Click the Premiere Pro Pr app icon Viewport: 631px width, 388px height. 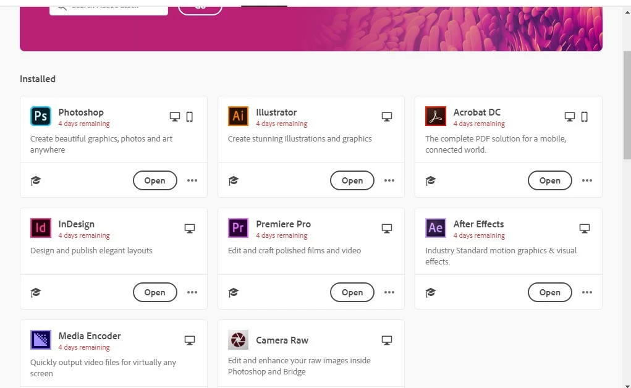click(238, 228)
